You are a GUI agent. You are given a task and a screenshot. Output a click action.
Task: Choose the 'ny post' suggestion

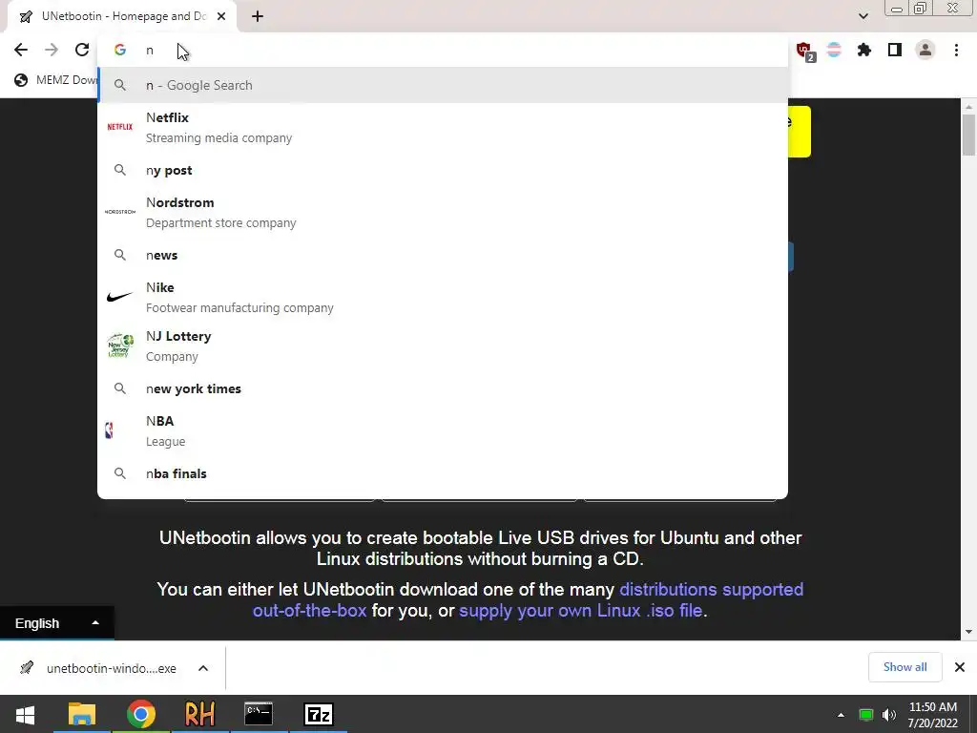pos(443,170)
